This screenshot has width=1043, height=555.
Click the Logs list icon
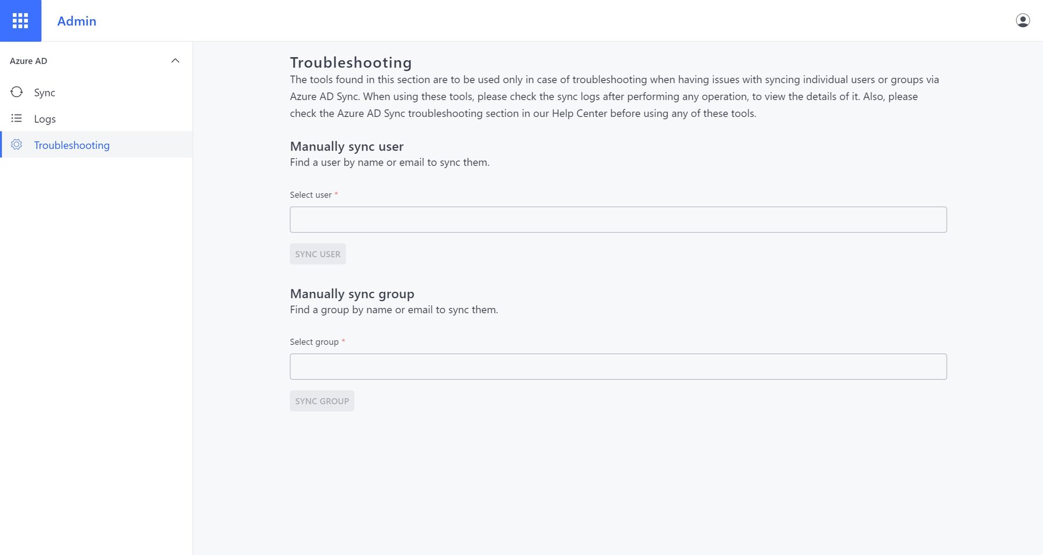17,119
